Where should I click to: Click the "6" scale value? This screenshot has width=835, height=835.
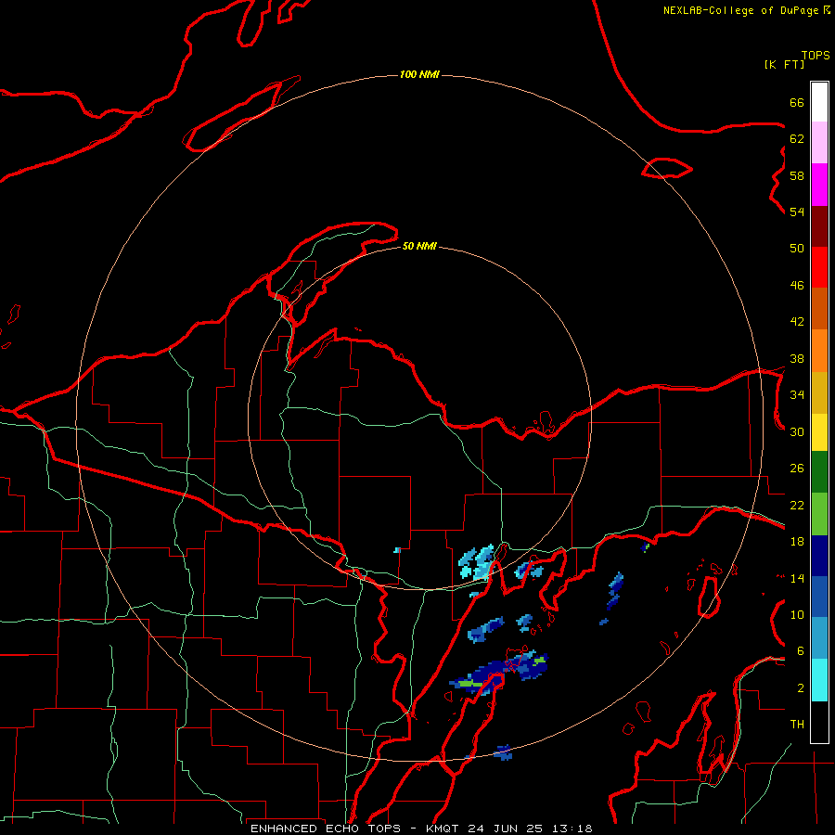[x=801, y=651]
